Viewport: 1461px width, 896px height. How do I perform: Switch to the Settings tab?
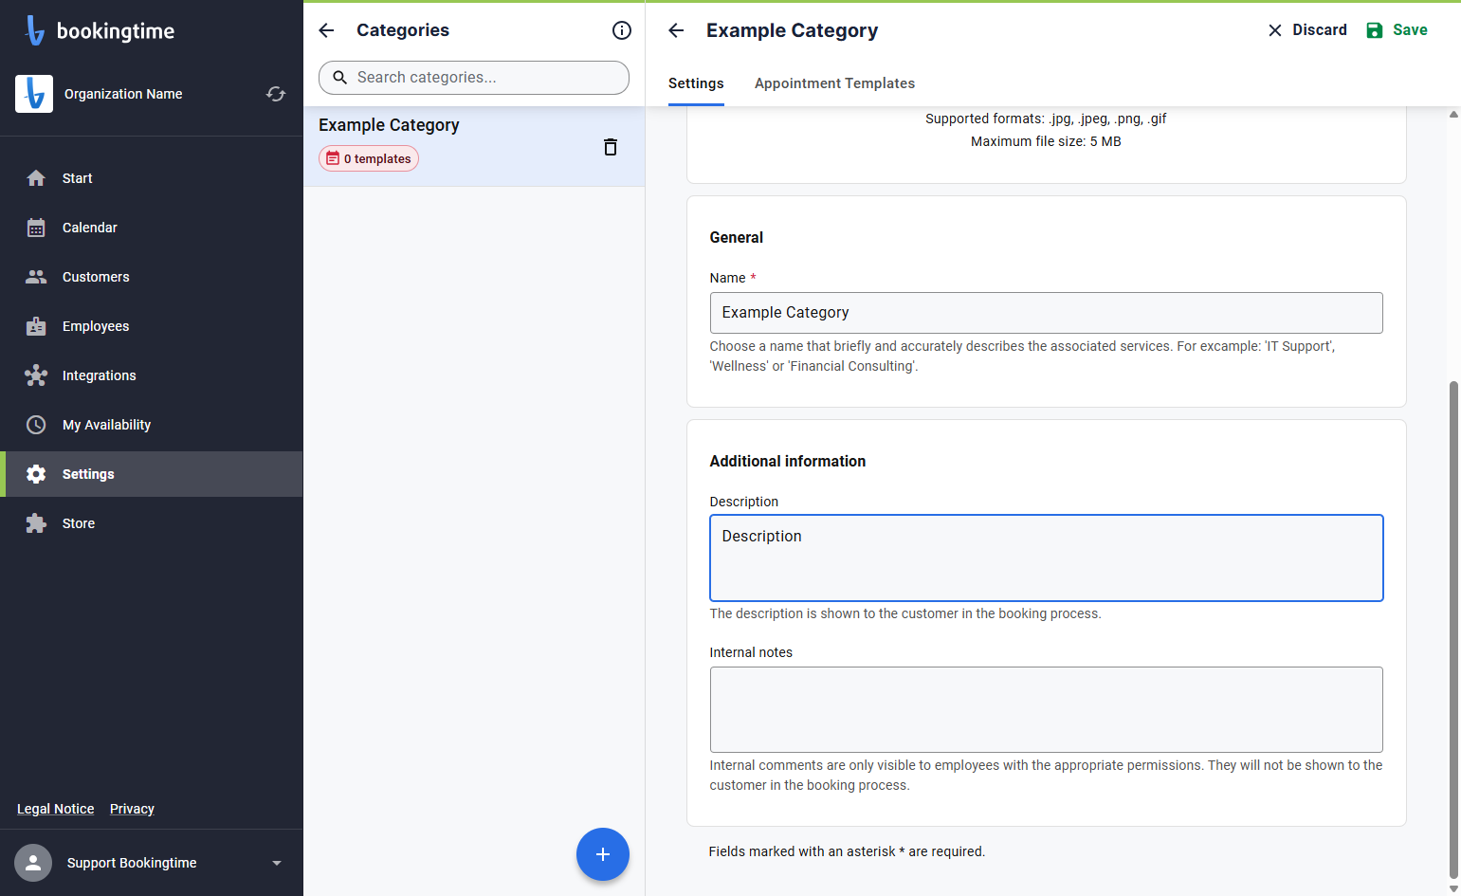(x=696, y=83)
